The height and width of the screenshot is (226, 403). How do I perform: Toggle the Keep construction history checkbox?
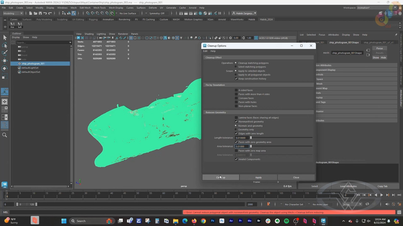(x=236, y=79)
